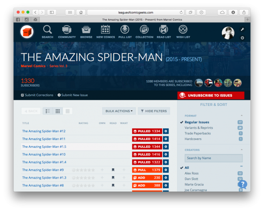Select the Regular Issues format filter
The height and width of the screenshot is (211, 264).
197,122
